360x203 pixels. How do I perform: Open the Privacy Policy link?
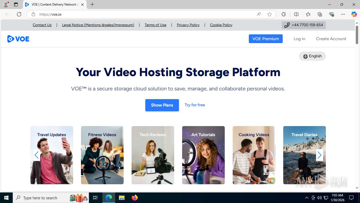tap(188, 25)
